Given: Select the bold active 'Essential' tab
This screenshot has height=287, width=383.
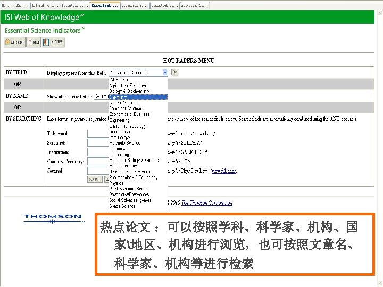Looking at the screenshot, I should tap(105, 5).
